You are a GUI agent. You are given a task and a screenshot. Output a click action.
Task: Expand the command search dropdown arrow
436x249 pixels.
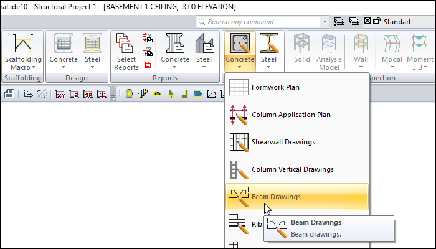[x=325, y=22]
